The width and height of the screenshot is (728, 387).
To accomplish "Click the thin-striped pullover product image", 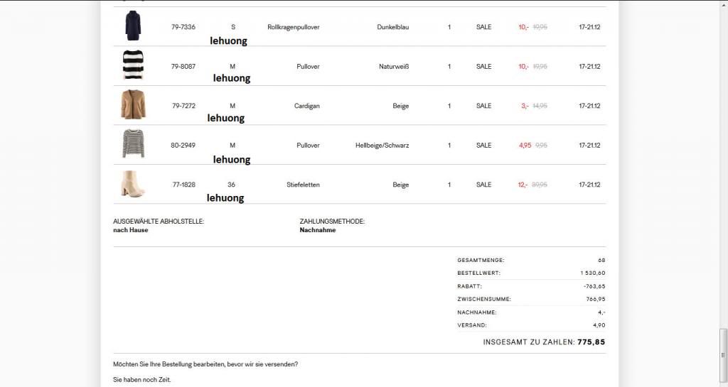I will (x=133, y=144).
